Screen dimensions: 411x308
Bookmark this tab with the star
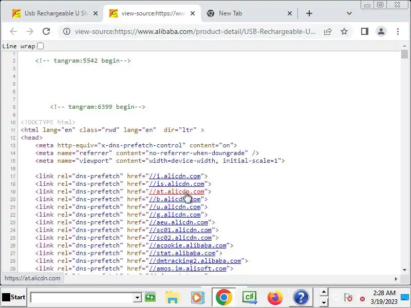(x=344, y=31)
